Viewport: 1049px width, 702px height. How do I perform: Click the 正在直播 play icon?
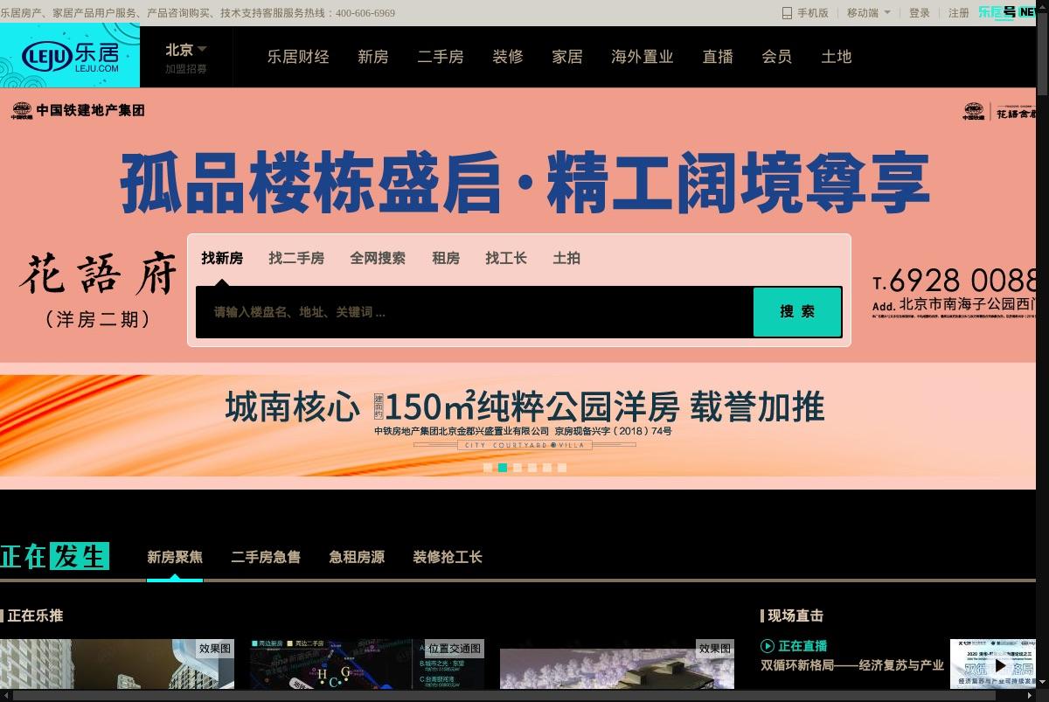coord(768,646)
